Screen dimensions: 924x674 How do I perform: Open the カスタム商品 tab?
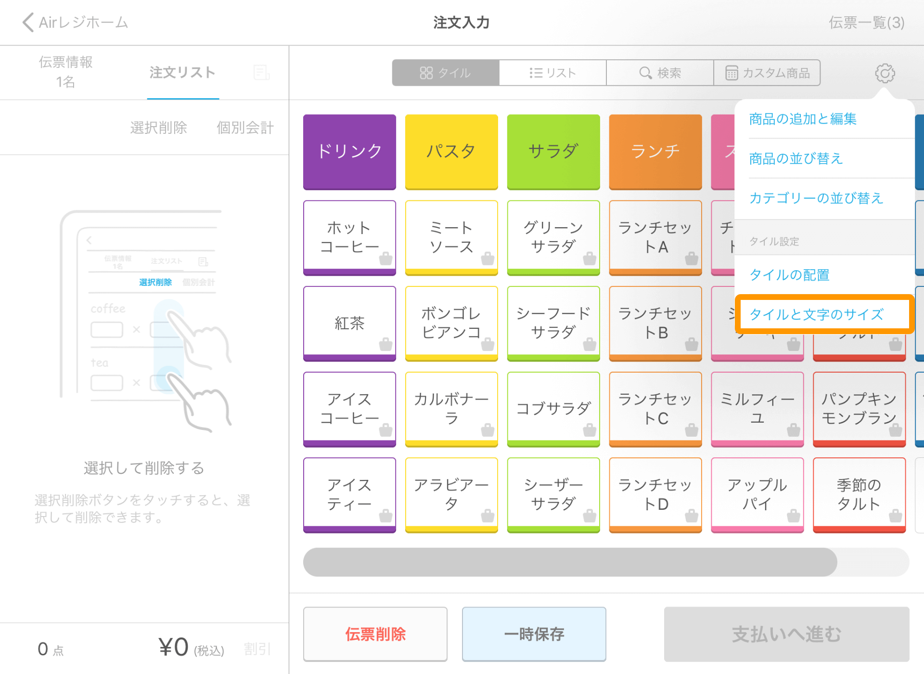(767, 73)
